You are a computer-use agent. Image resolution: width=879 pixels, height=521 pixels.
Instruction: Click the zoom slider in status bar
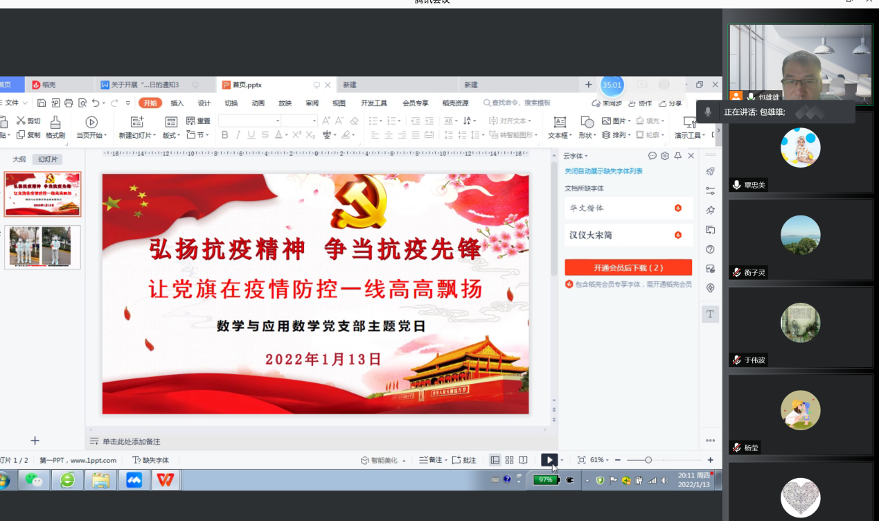648,460
